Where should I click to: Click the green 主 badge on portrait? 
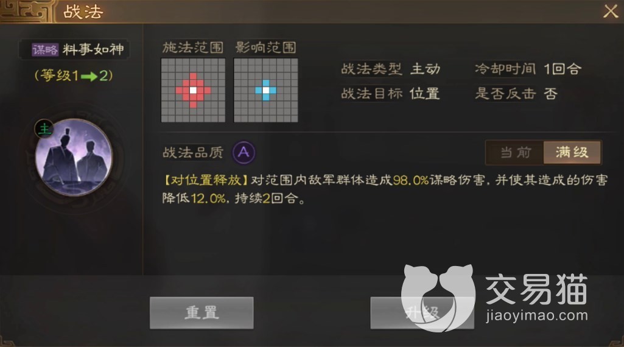[x=44, y=129]
